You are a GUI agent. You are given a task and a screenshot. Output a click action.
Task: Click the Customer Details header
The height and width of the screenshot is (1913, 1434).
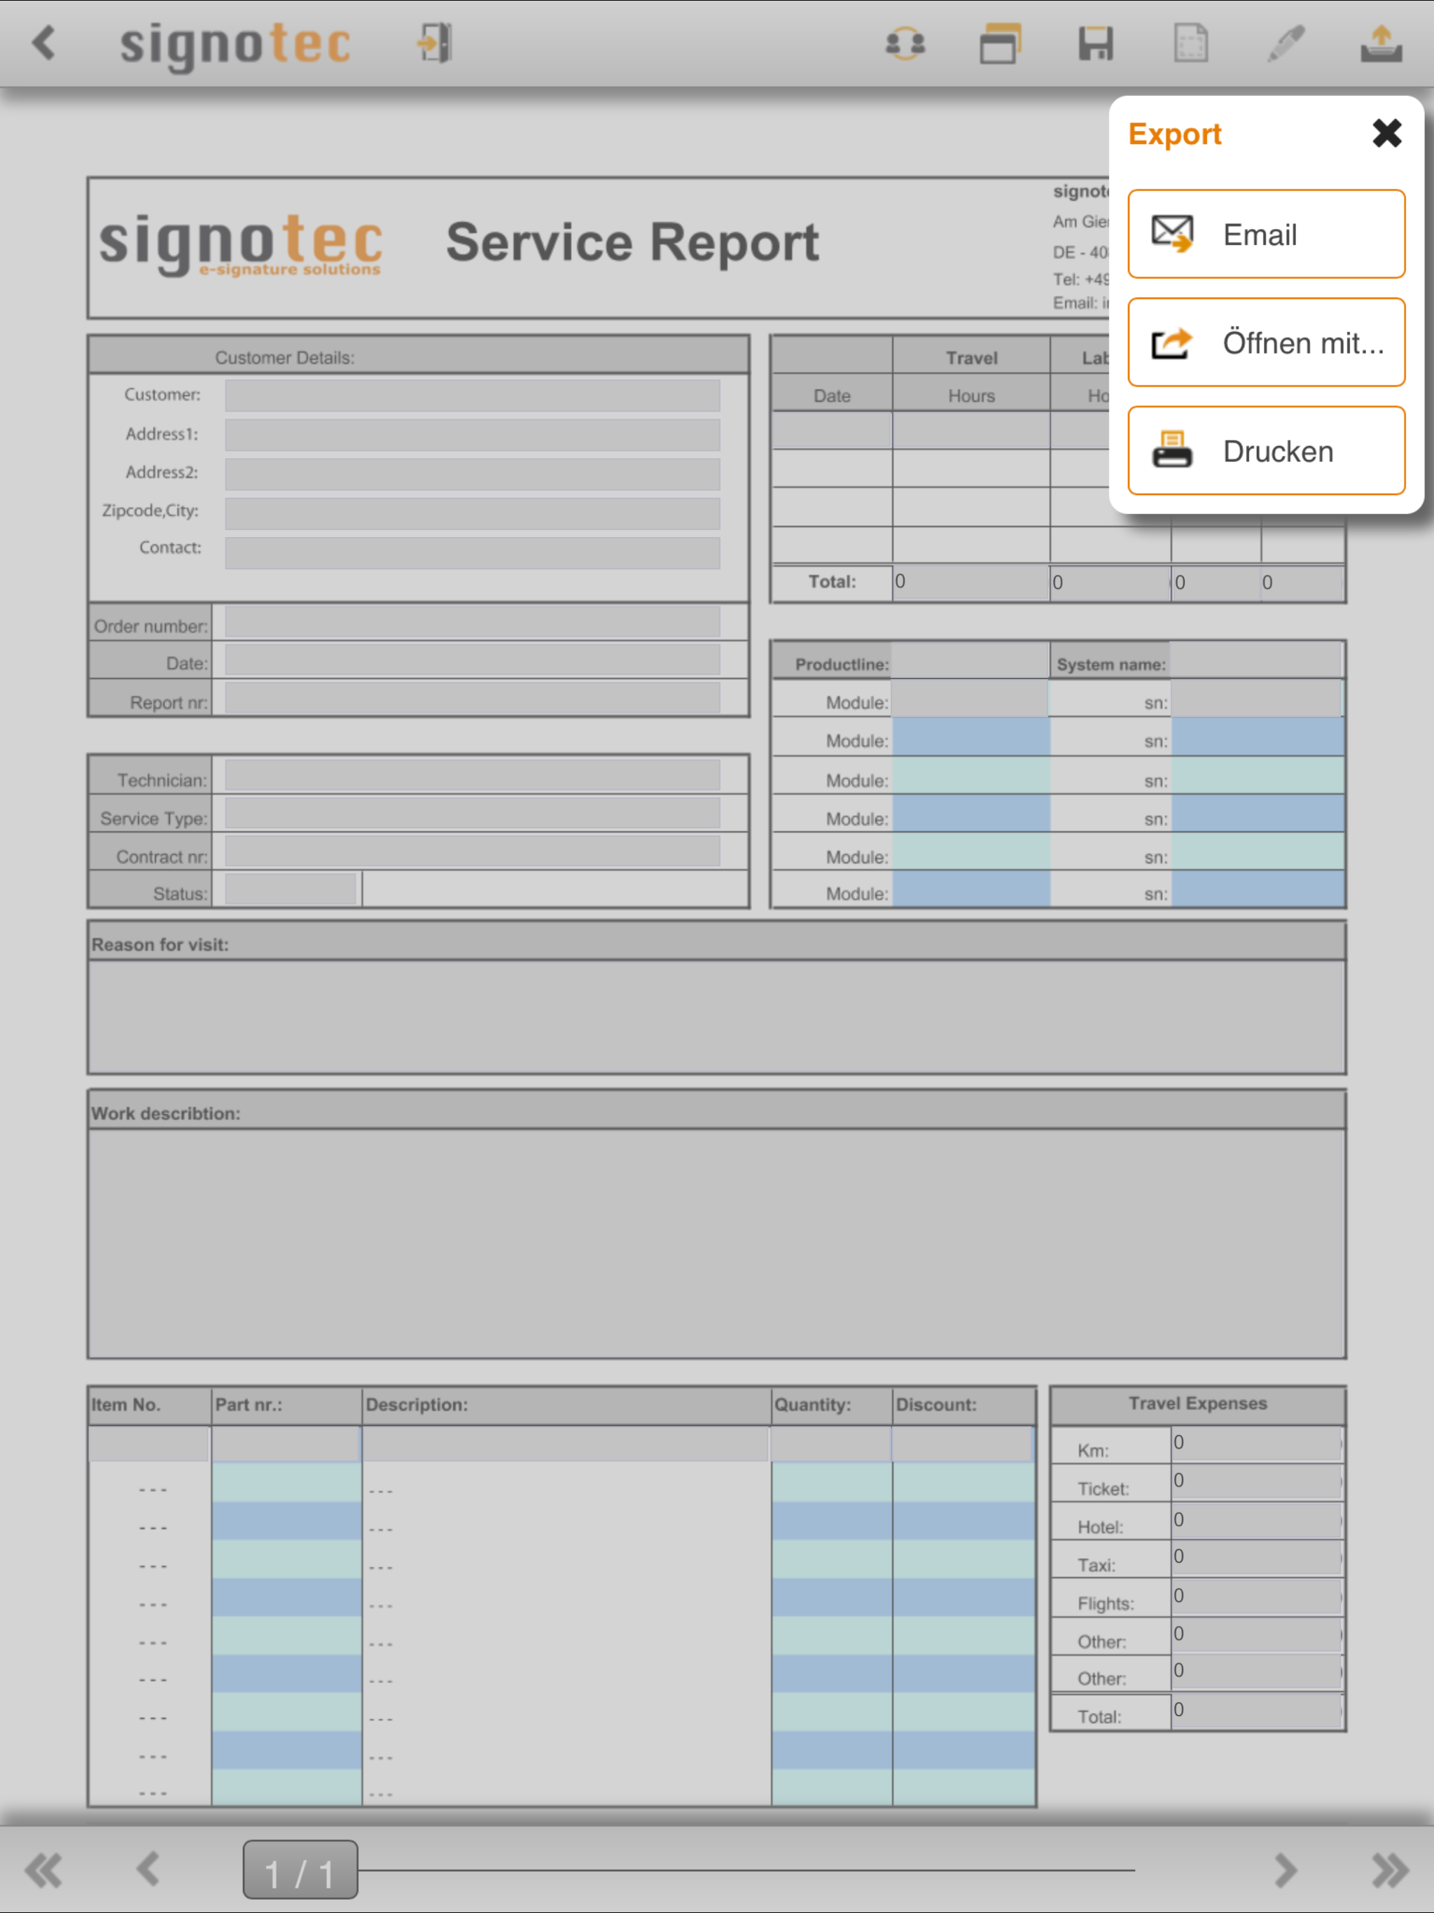coord(284,357)
